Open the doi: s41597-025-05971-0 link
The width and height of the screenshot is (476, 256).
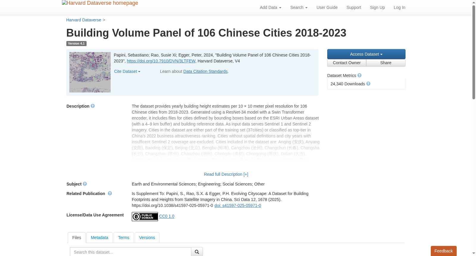(x=238, y=205)
